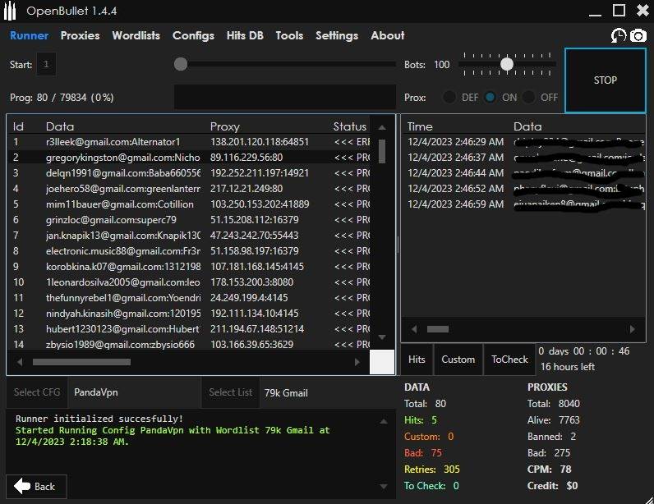The height and width of the screenshot is (504, 654).
Task: Open the Configs section
Action: pos(193,36)
